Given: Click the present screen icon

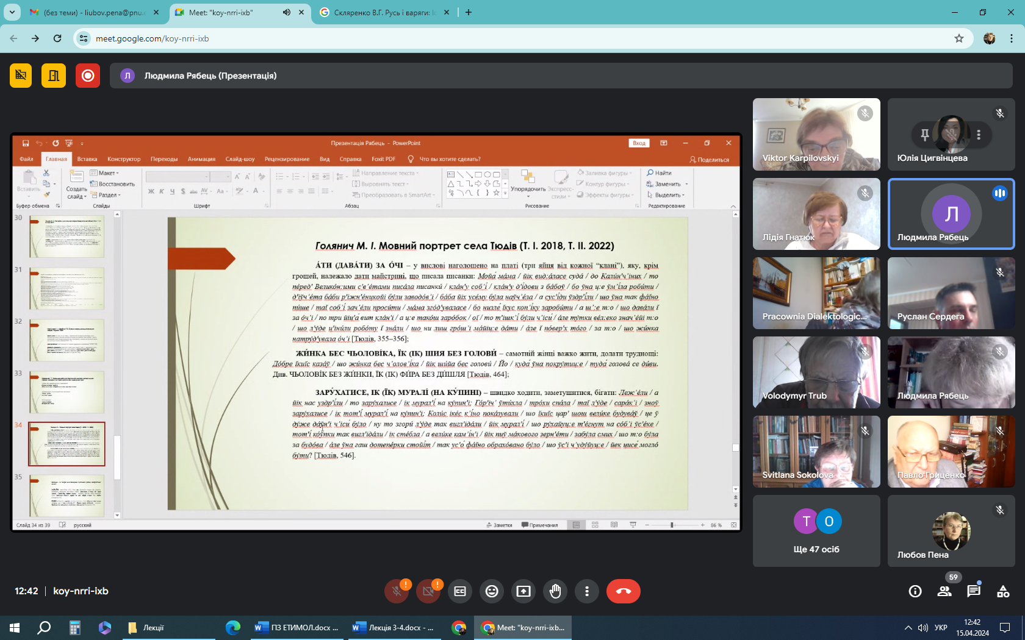Looking at the screenshot, I should click(x=523, y=591).
